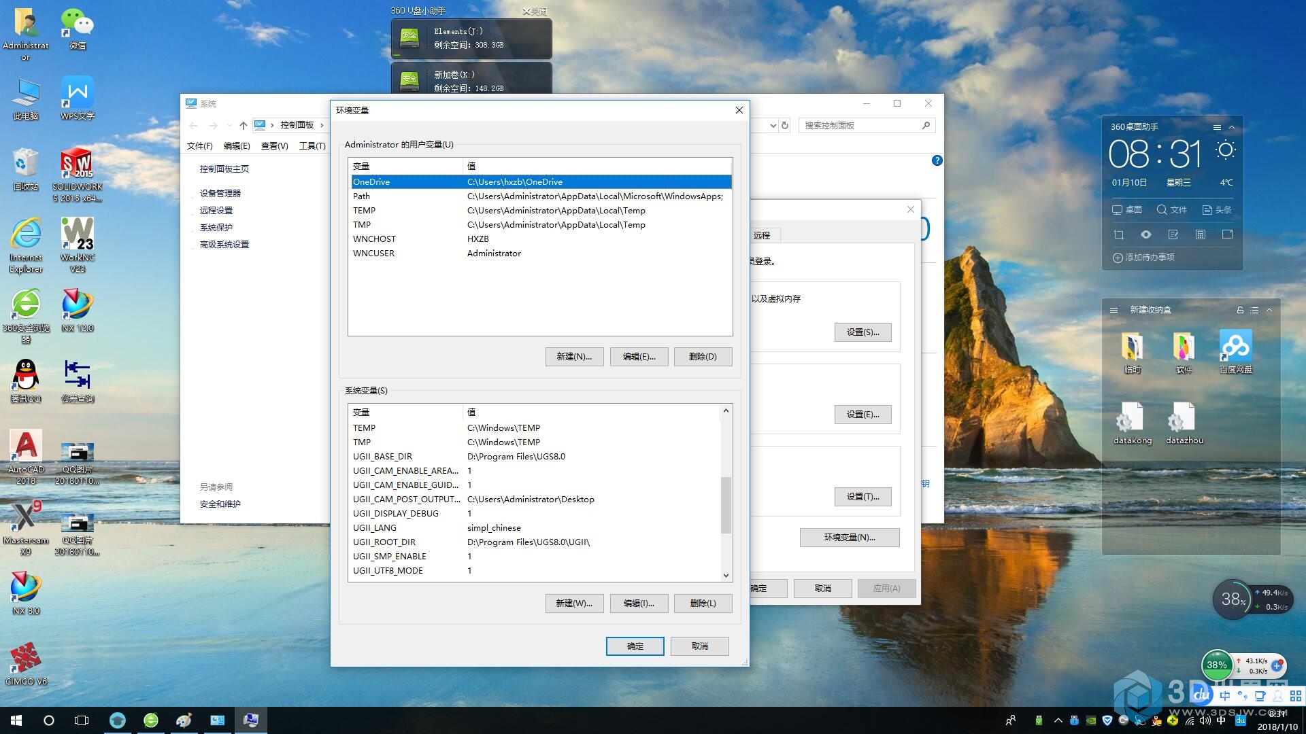The image size is (1306, 734).
Task: Click the system variables scroll-down arrow
Action: tap(726, 575)
